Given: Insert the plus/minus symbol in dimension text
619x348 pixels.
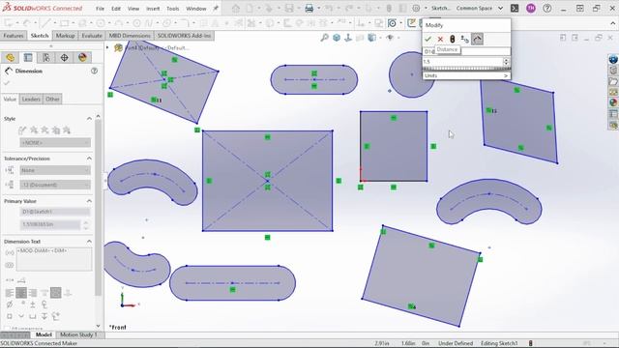Looking at the screenshot, I should click(33, 304).
